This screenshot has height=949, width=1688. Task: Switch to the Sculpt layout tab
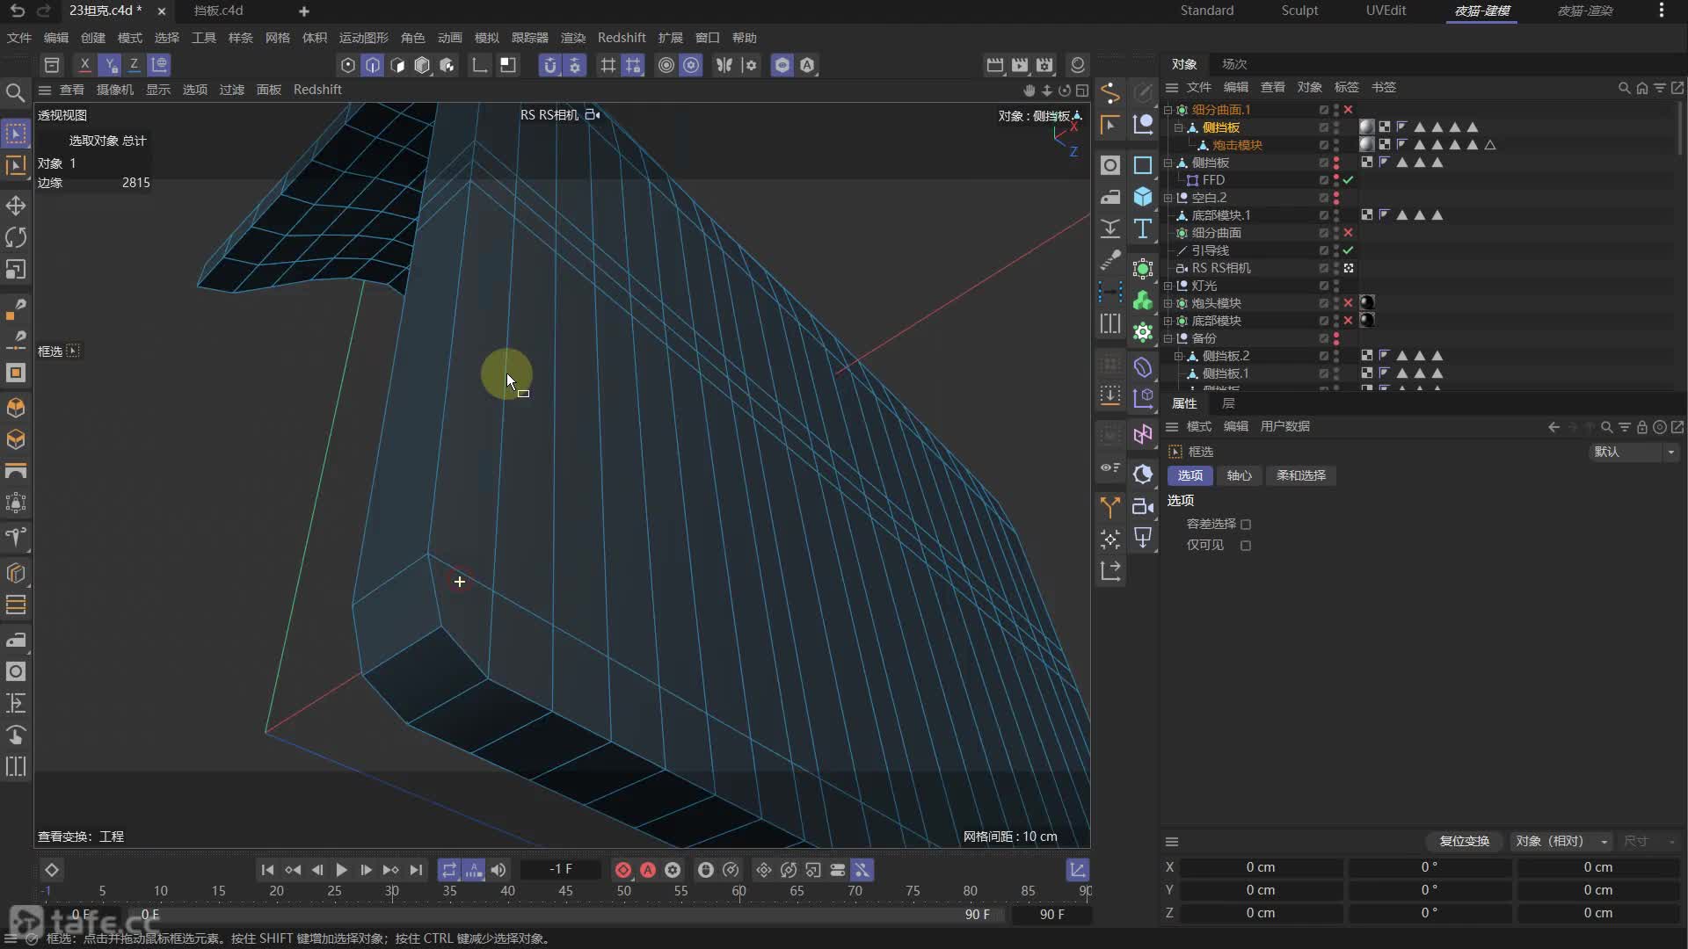(1299, 11)
